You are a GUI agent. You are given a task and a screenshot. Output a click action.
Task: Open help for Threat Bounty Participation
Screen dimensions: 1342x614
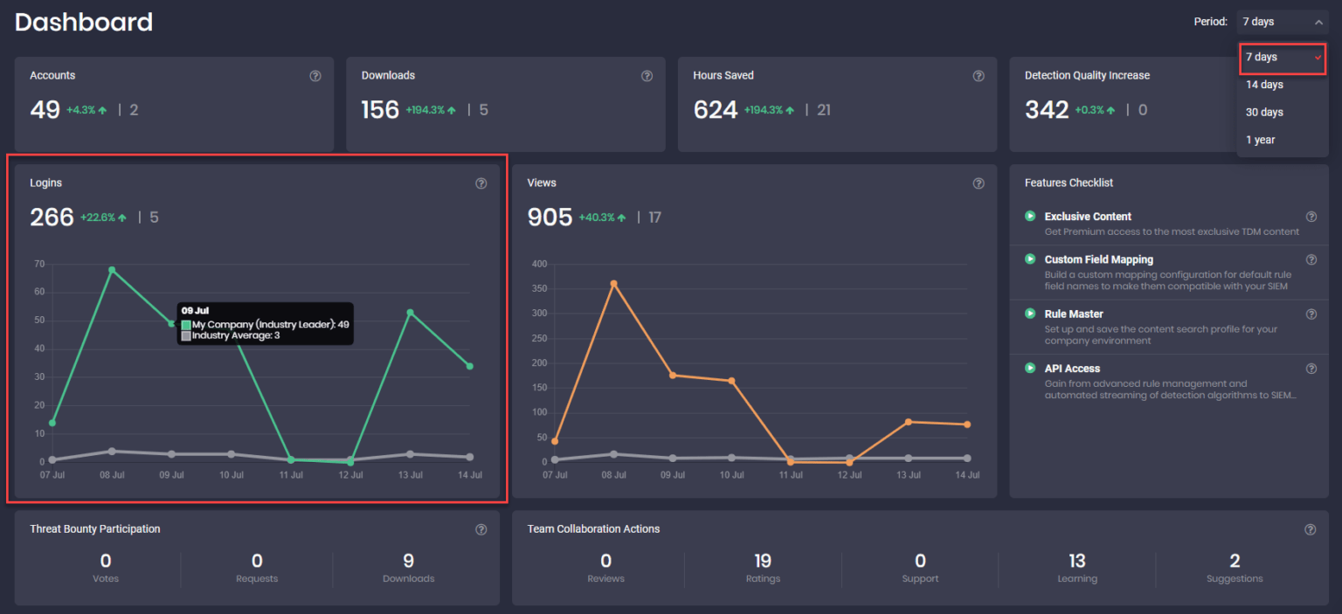coord(481,529)
